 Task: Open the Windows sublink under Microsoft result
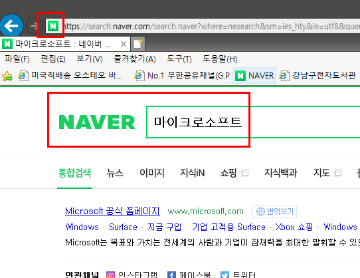(82, 227)
